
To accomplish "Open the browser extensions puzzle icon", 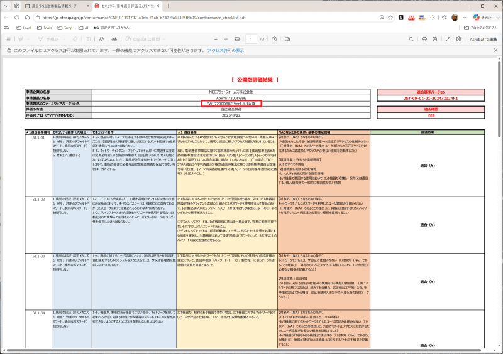I will pyautogui.click(x=433, y=18).
